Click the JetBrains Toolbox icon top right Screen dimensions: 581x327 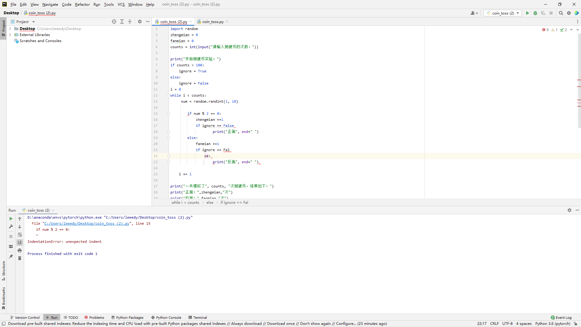tap(577, 13)
